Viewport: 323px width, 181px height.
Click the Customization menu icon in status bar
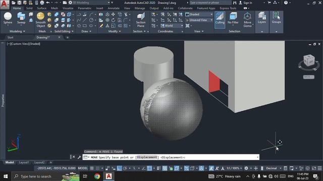(x=319, y=168)
